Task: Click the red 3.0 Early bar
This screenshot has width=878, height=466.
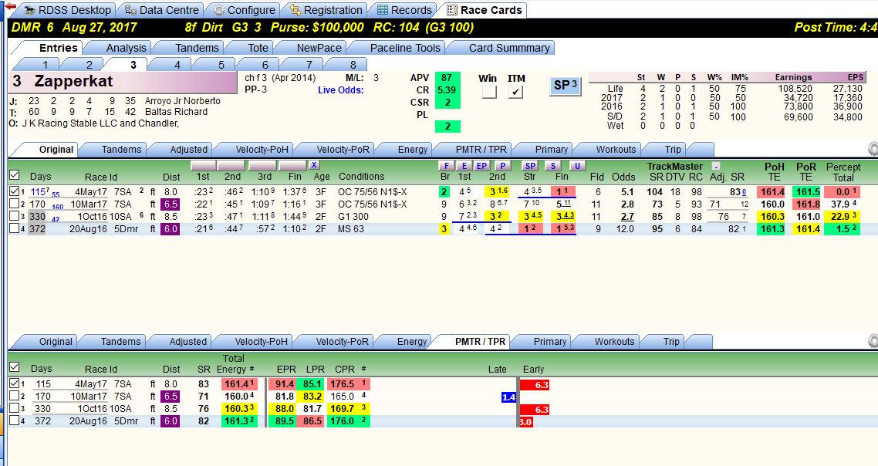Action: click(525, 422)
